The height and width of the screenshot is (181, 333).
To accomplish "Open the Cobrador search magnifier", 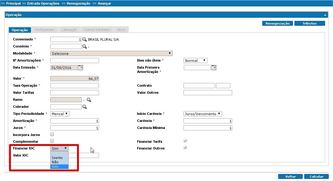I will pyautogui.click(x=85, y=106).
